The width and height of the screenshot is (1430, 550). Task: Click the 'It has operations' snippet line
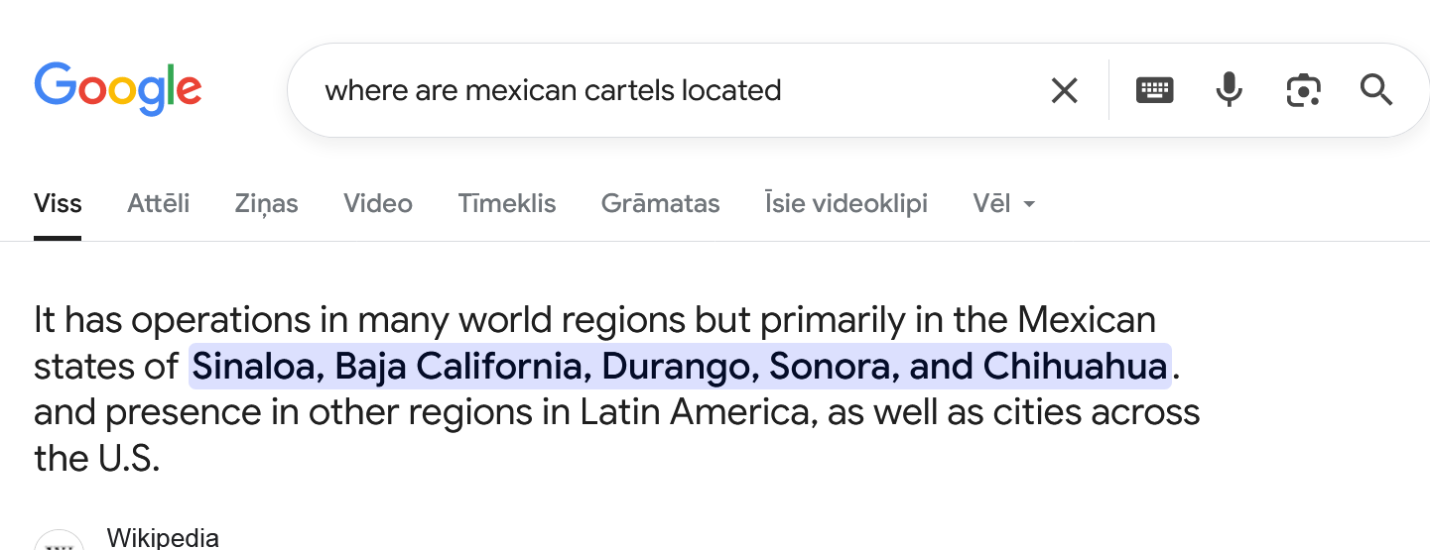pos(593,321)
